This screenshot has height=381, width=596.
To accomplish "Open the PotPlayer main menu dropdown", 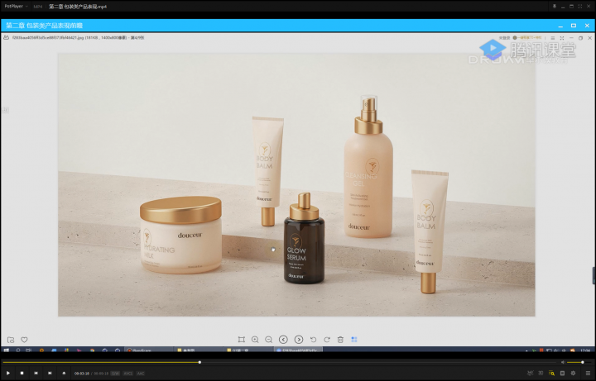I will pos(16,7).
